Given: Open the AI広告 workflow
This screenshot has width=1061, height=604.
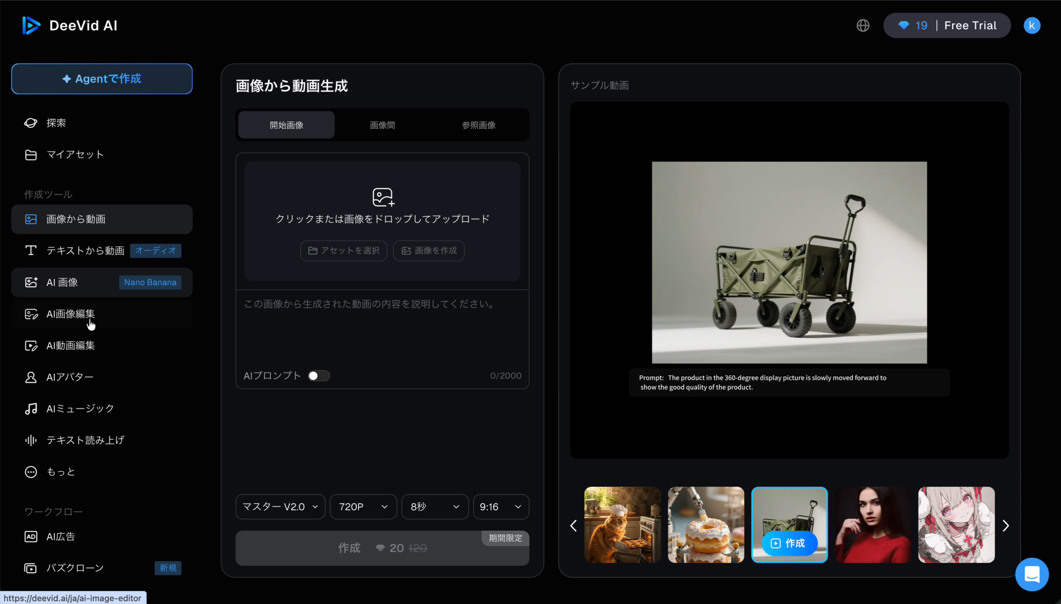Looking at the screenshot, I should [x=60, y=536].
